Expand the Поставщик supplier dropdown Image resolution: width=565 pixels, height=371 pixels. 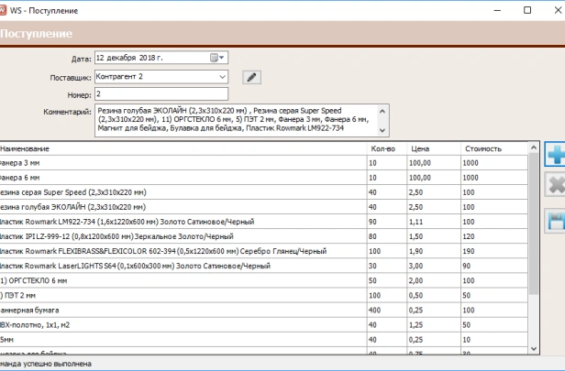223,77
